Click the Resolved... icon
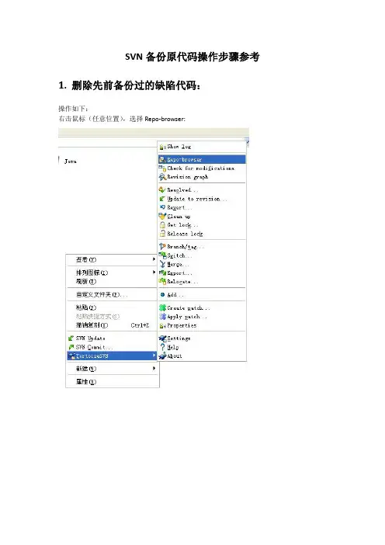Viewport: 385px width, 545px height. (162, 190)
